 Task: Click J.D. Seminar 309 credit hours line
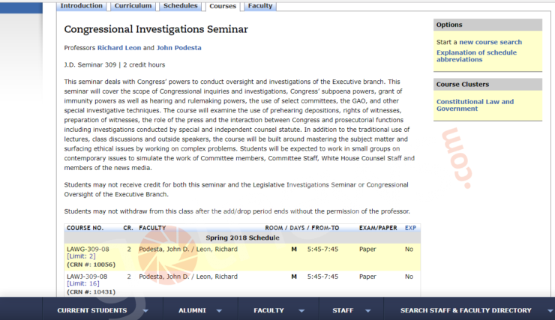click(x=114, y=64)
